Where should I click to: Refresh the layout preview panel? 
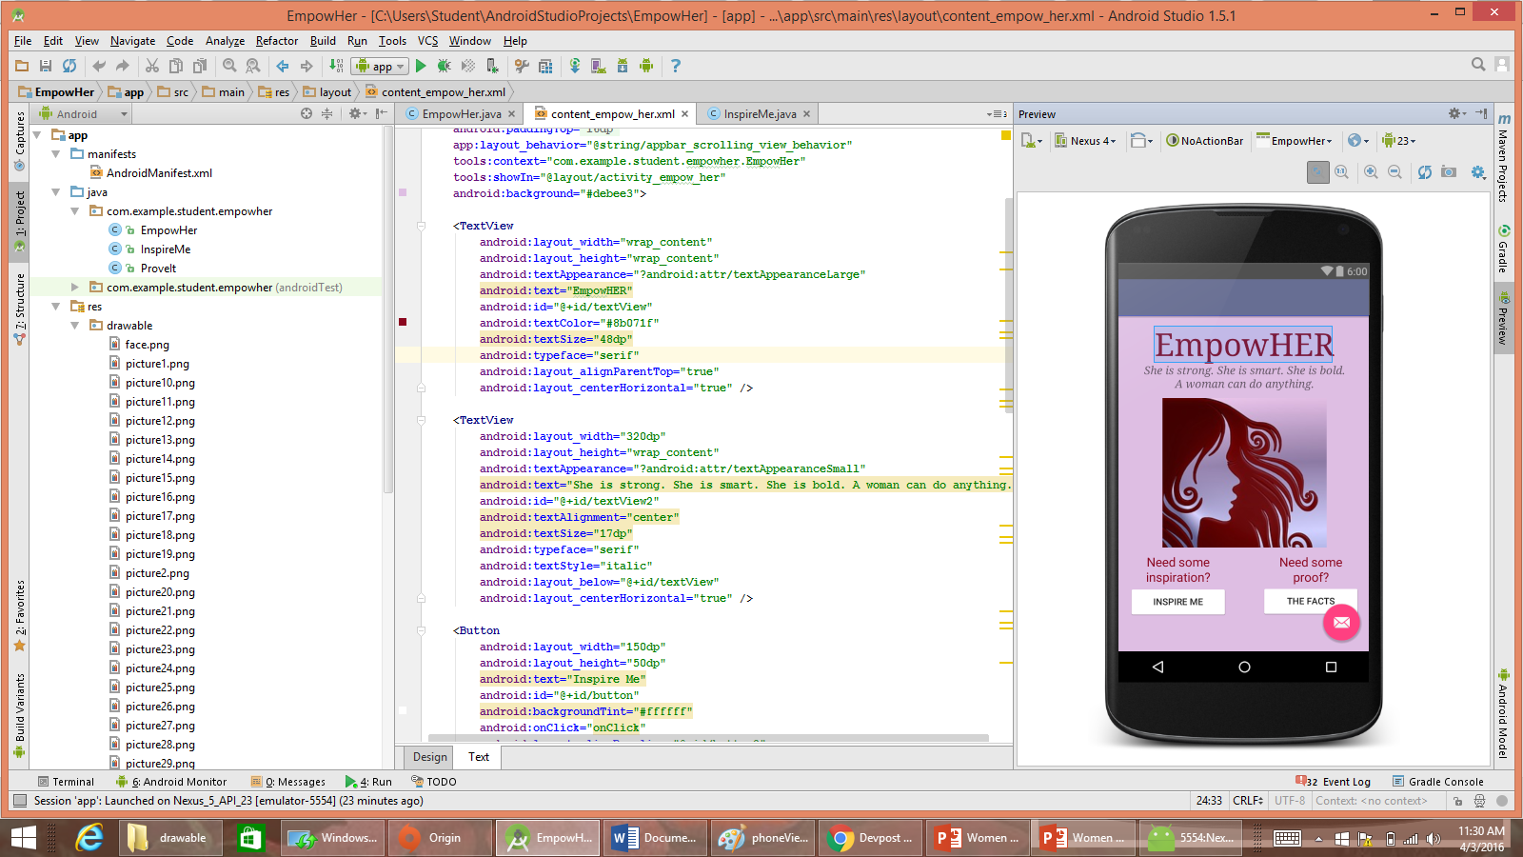[x=1424, y=172]
